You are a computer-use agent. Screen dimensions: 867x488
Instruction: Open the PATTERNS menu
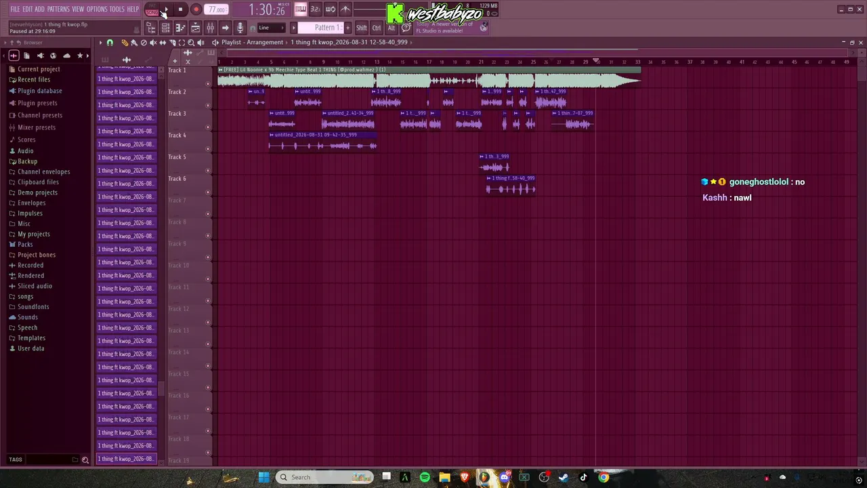tap(58, 9)
